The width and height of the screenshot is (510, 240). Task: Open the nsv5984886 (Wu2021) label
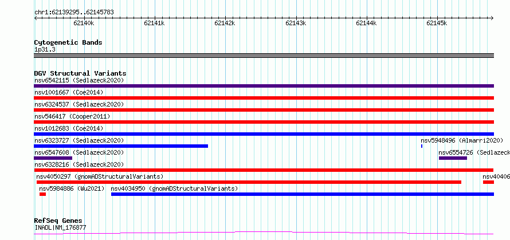pyautogui.click(x=72, y=188)
